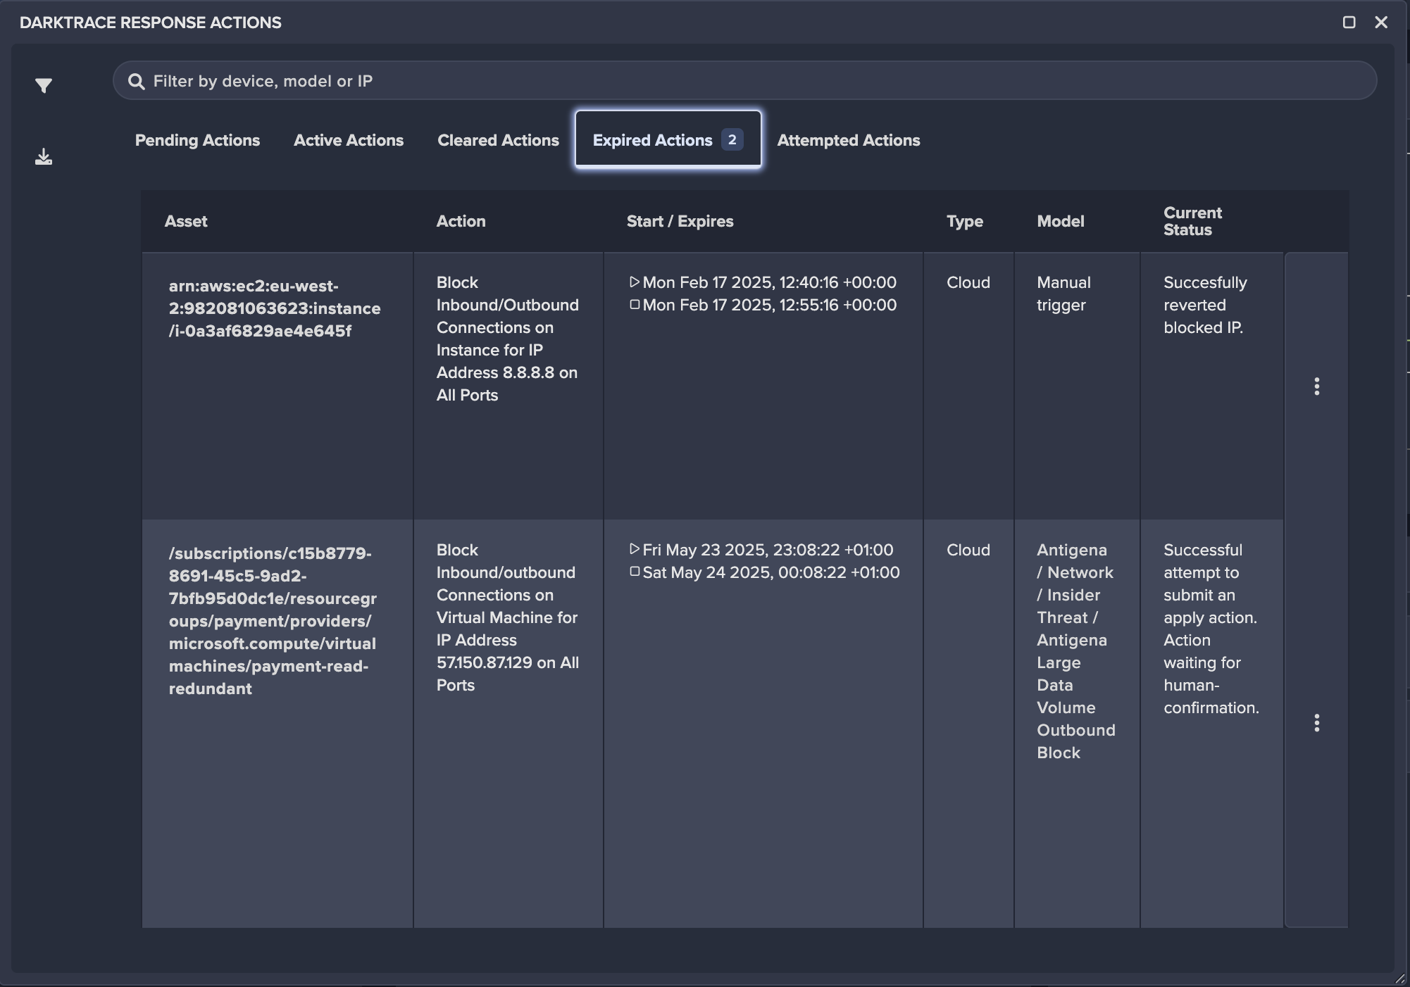Focus the filter by device search field
The width and height of the screenshot is (1410, 987).
point(744,81)
